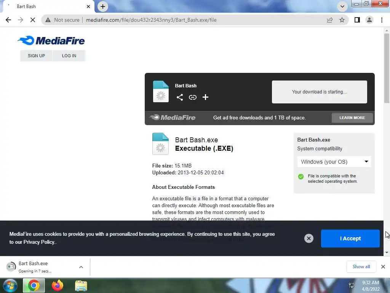Image resolution: width=390 pixels, height=293 pixels.
Task: Click the Executable (.EXE) heading
Action: pos(204,148)
